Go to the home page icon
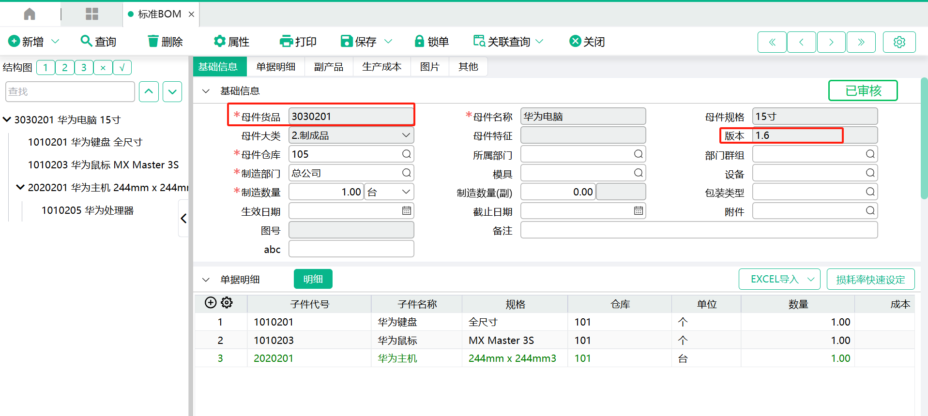Image resolution: width=928 pixels, height=416 pixels. pyautogui.click(x=30, y=14)
